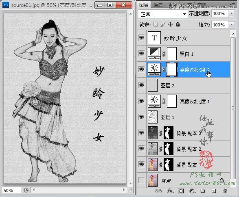Click lock position move icon
Image resolution: width=239 pixels, height=197 pixels.
170,24
